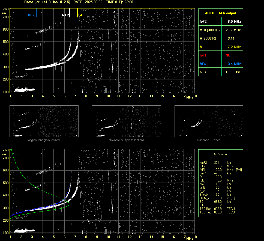Viewport: 264px width, 241px height.
Task: Select the AIP foF2 value '06.5'
Action: pos(218,166)
